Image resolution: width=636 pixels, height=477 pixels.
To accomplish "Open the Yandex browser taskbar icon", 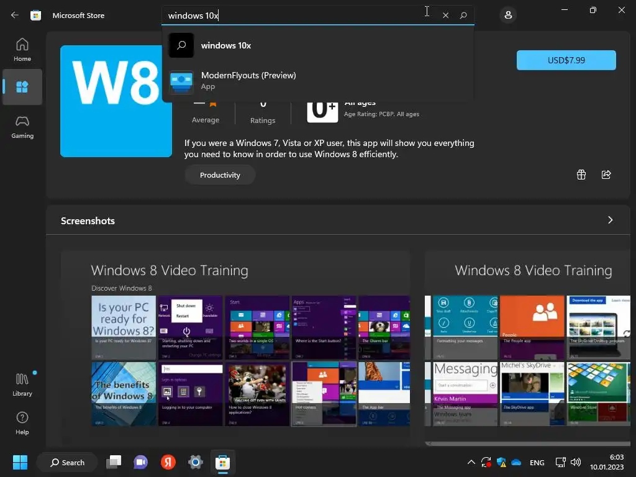I will [168, 462].
